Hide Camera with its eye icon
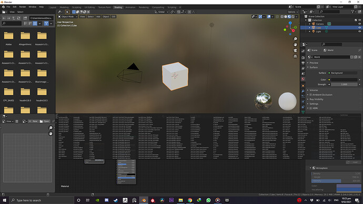This screenshot has width=363, height=204. [x=359, y=24]
